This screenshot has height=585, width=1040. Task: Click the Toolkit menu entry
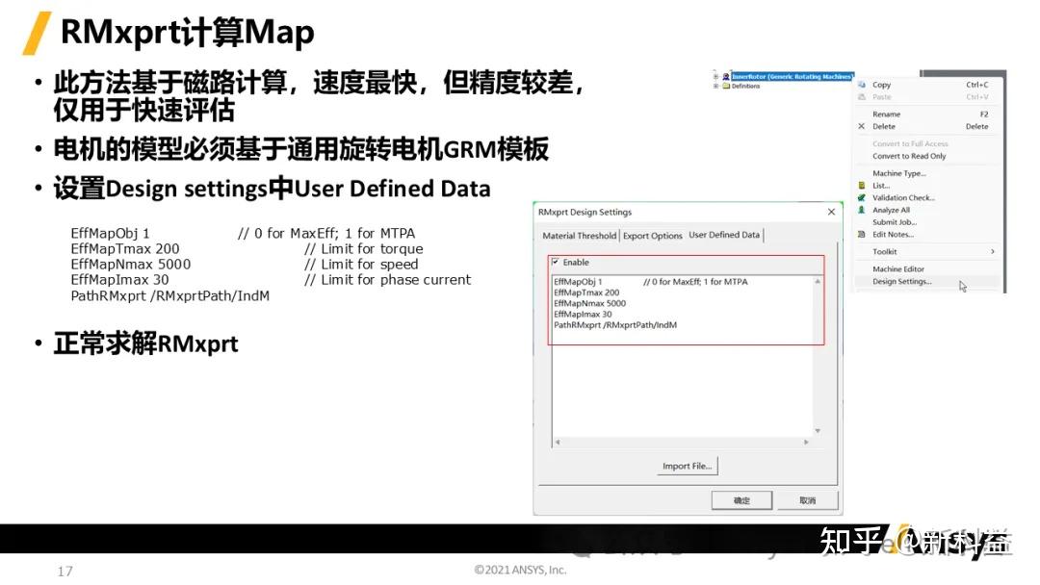pyautogui.click(x=927, y=251)
